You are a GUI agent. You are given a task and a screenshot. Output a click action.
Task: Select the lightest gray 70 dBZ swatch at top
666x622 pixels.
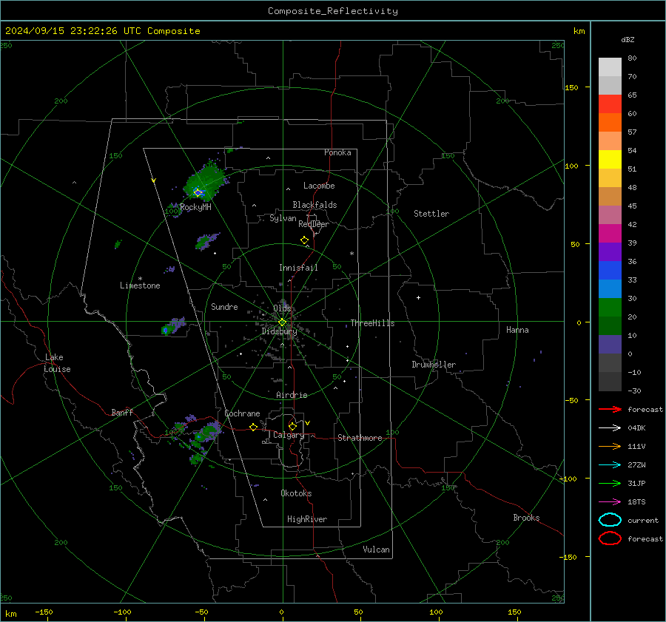coord(610,67)
